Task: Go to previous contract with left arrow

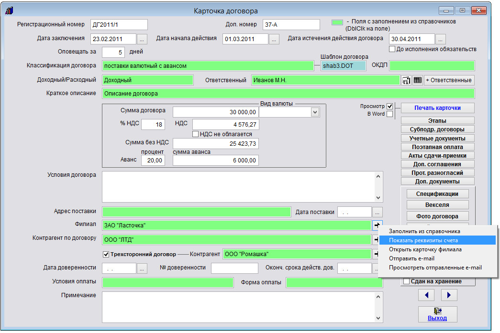Action: coord(426,295)
